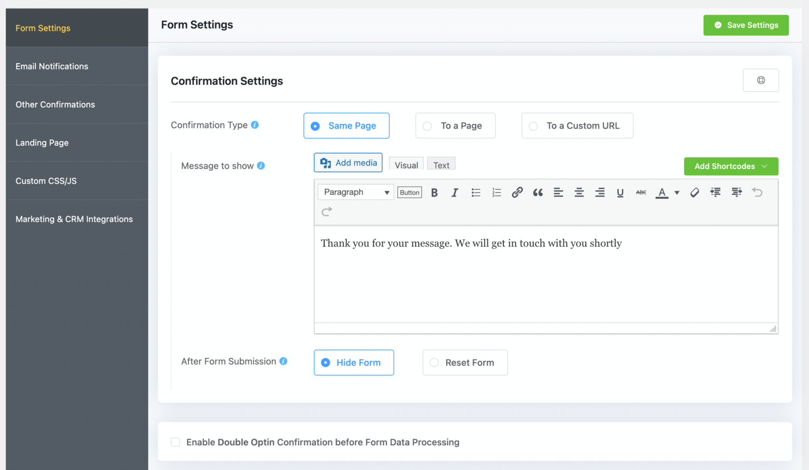Click the Save Settings button
Viewport: 809px width, 470px height.
[746, 25]
